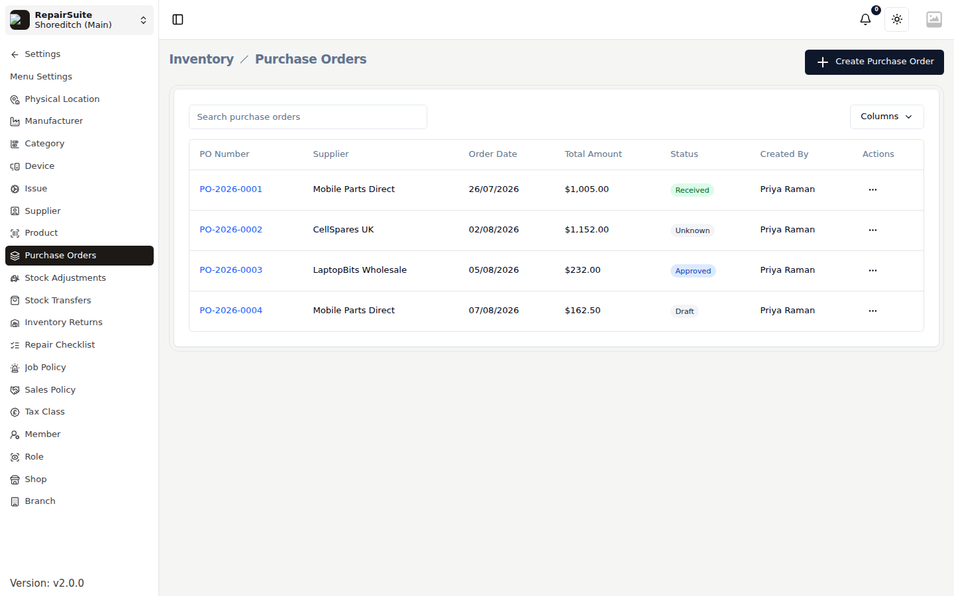The image size is (954, 596).
Task: Open PO-2026-0001 link
Action: (231, 189)
